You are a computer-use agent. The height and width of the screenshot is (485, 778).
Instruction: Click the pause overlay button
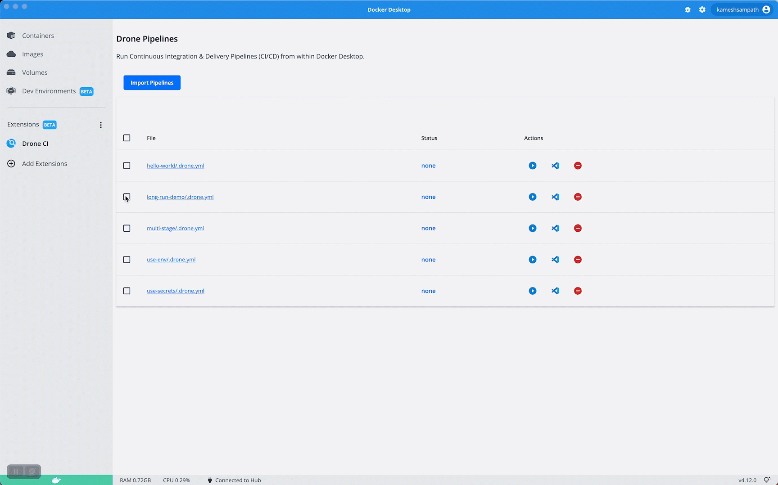16,472
